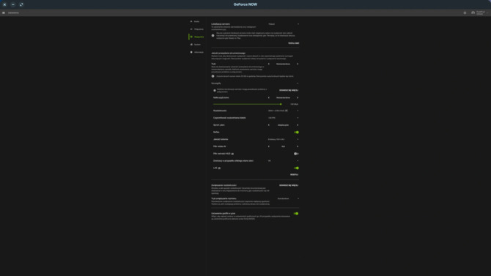Click right arrow for Synch. pion.

pyautogui.click(x=298, y=125)
